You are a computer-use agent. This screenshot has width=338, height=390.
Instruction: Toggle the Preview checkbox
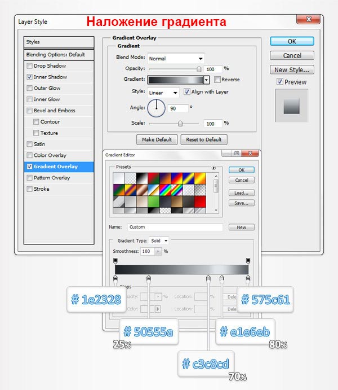click(x=280, y=82)
